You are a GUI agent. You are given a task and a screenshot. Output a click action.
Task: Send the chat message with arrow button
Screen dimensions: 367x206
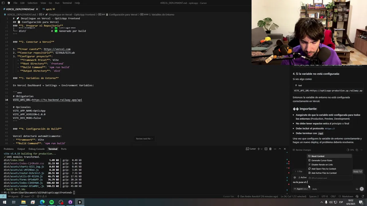(362, 189)
